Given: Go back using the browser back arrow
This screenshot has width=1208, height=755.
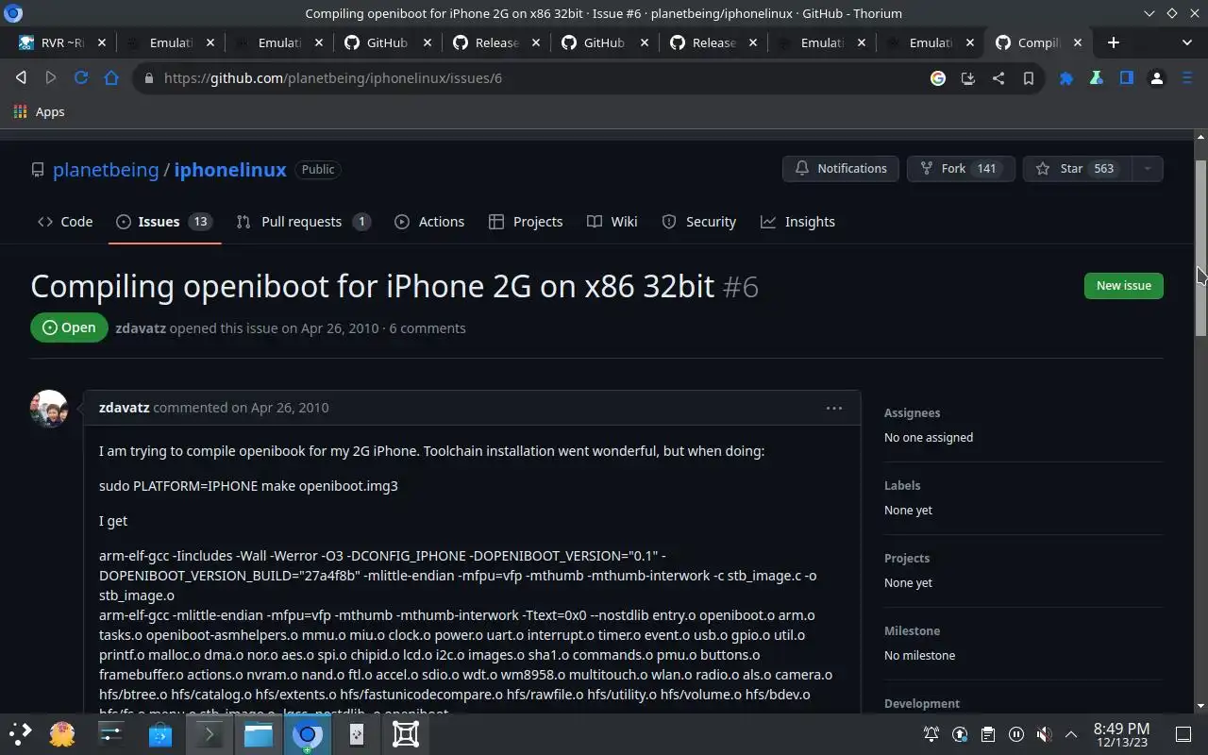Looking at the screenshot, I should [x=21, y=78].
